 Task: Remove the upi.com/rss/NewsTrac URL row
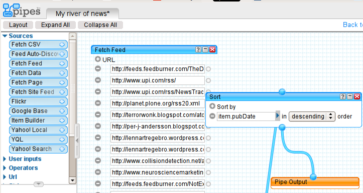(x=98, y=91)
